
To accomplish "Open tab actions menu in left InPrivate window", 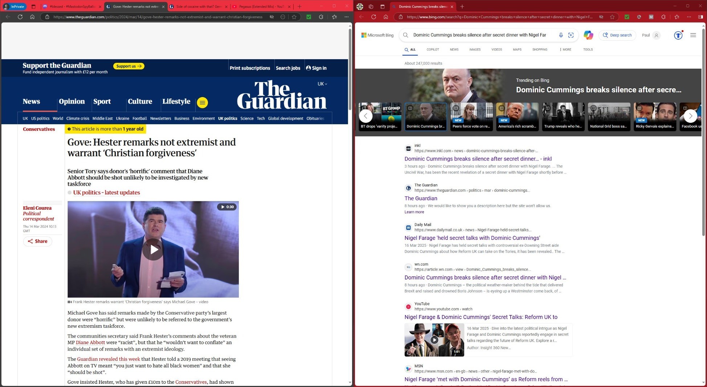I will pos(33,7).
